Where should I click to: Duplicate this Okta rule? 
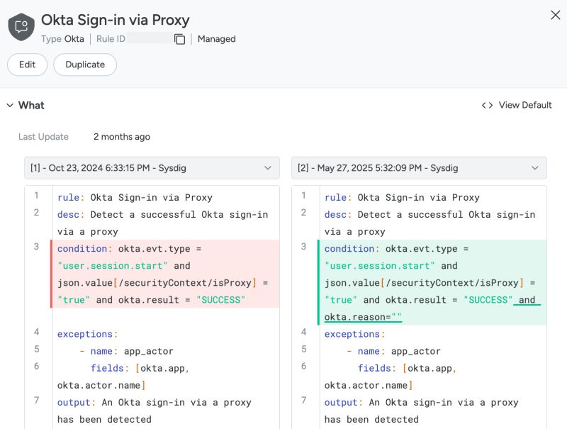[x=85, y=65]
